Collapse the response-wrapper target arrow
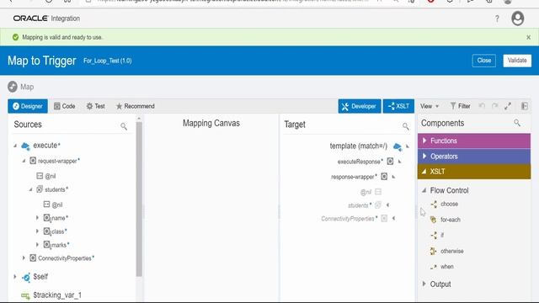 click(393, 177)
